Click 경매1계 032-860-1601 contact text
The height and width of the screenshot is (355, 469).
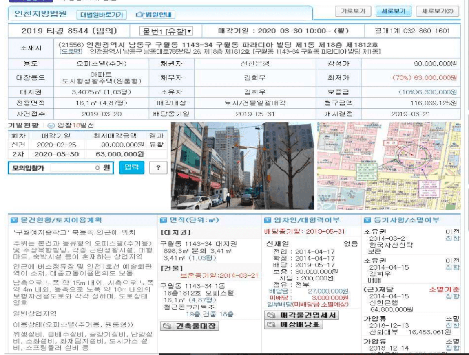[x=412, y=31]
